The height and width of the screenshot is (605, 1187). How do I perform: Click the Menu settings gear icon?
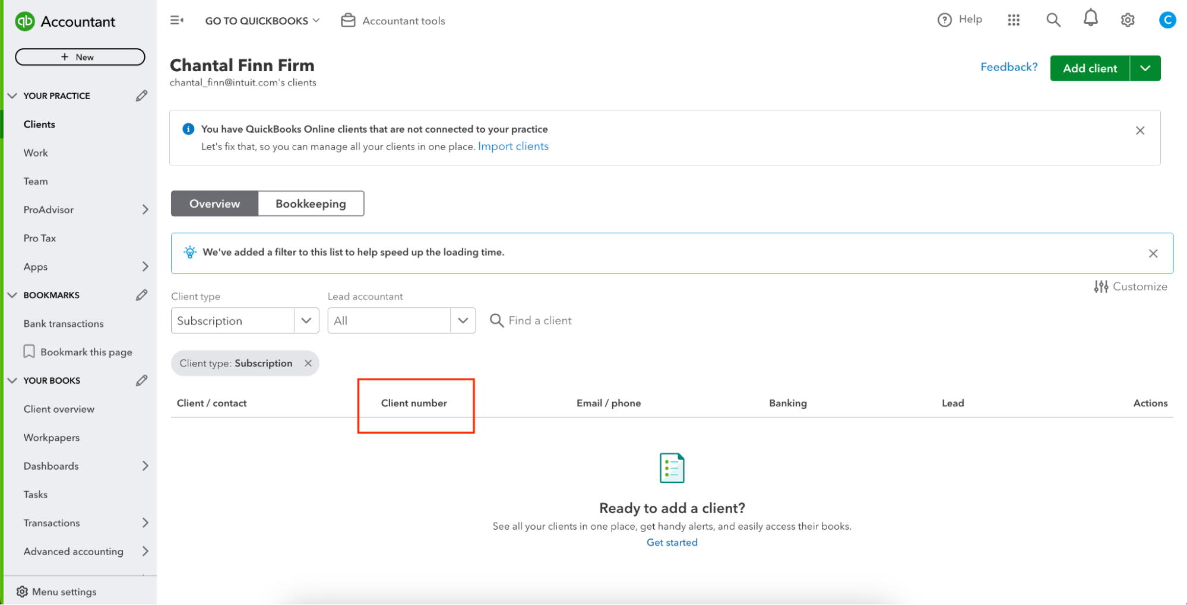22,591
